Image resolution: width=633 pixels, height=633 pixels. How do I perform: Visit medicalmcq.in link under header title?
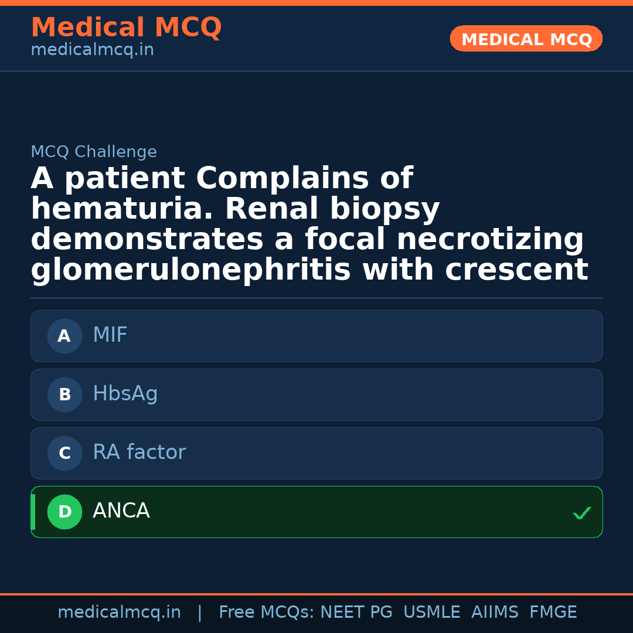pyautogui.click(x=92, y=50)
